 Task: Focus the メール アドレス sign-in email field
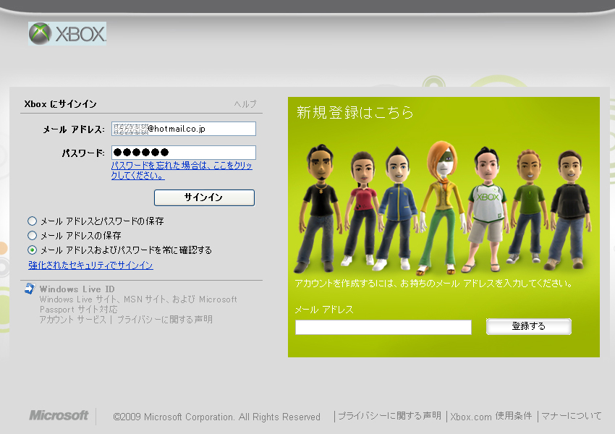pyautogui.click(x=184, y=129)
